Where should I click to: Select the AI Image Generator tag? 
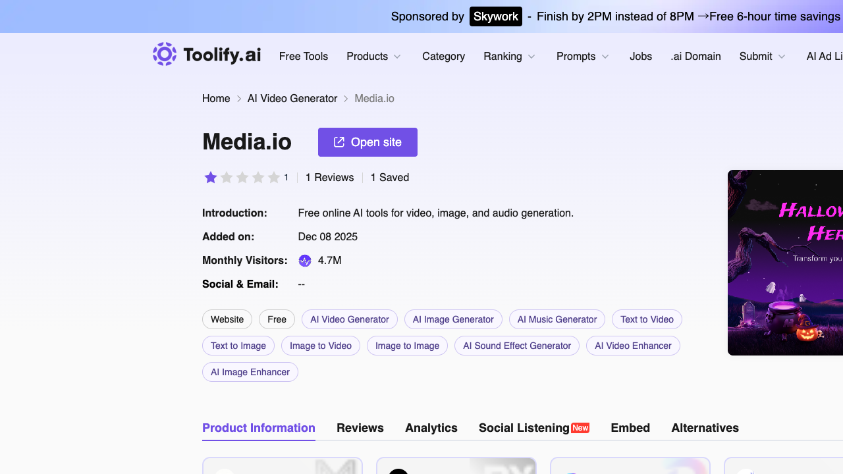point(453,319)
